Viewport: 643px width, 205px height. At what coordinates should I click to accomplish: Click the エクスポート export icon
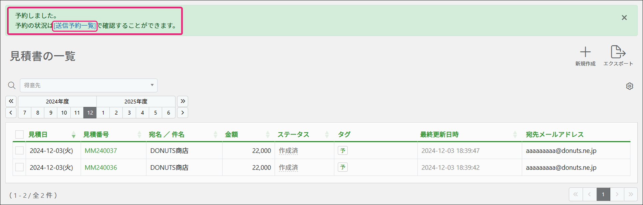coord(618,52)
